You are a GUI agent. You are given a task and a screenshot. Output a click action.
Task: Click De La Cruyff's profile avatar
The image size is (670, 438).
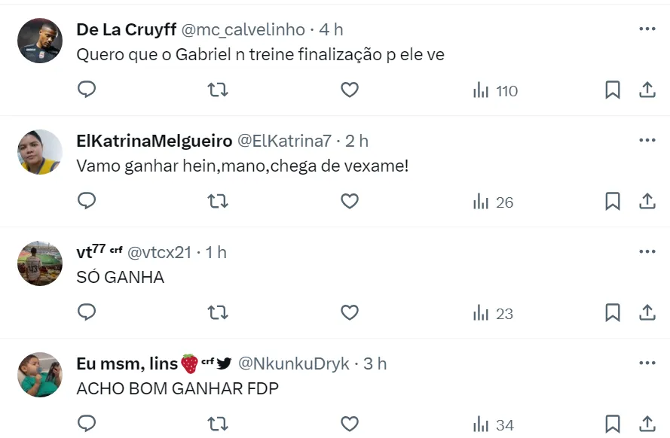coord(39,41)
